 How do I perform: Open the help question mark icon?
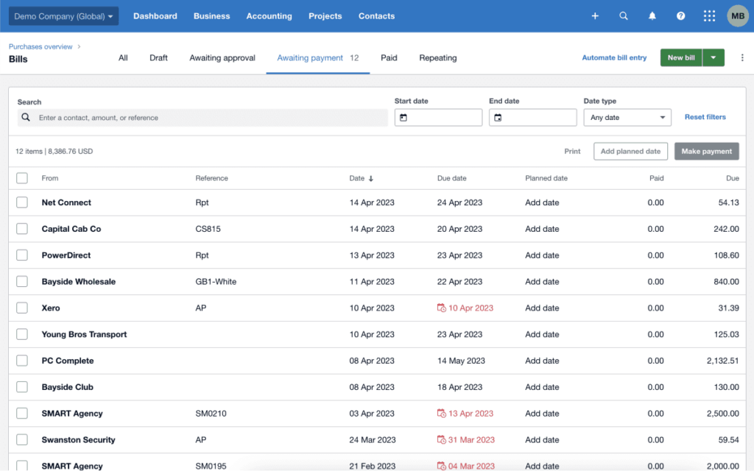pyautogui.click(x=680, y=15)
